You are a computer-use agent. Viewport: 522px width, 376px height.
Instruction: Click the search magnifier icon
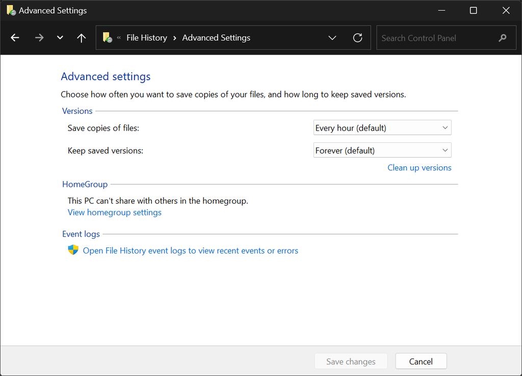click(x=502, y=37)
